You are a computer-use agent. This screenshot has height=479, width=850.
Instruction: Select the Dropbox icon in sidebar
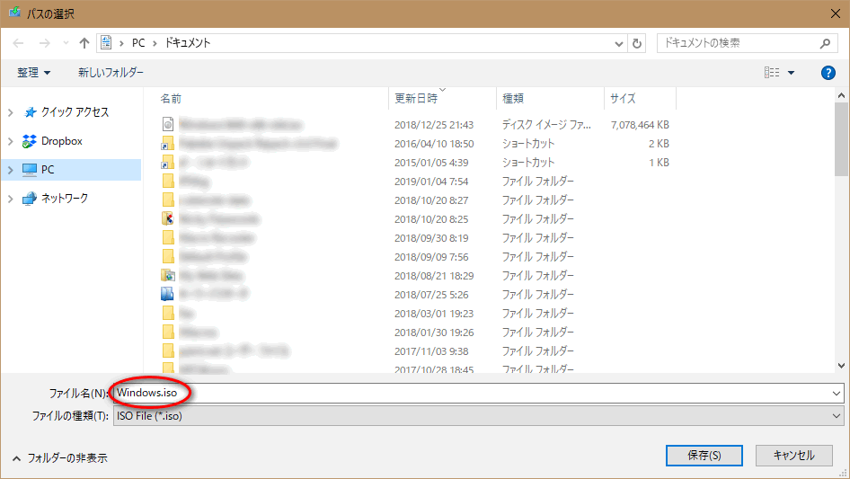click(x=30, y=141)
